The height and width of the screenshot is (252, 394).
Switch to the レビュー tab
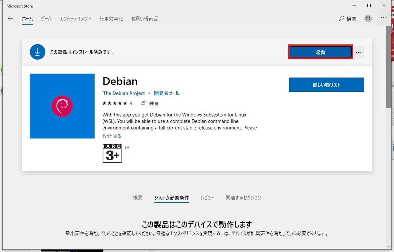coord(207,197)
